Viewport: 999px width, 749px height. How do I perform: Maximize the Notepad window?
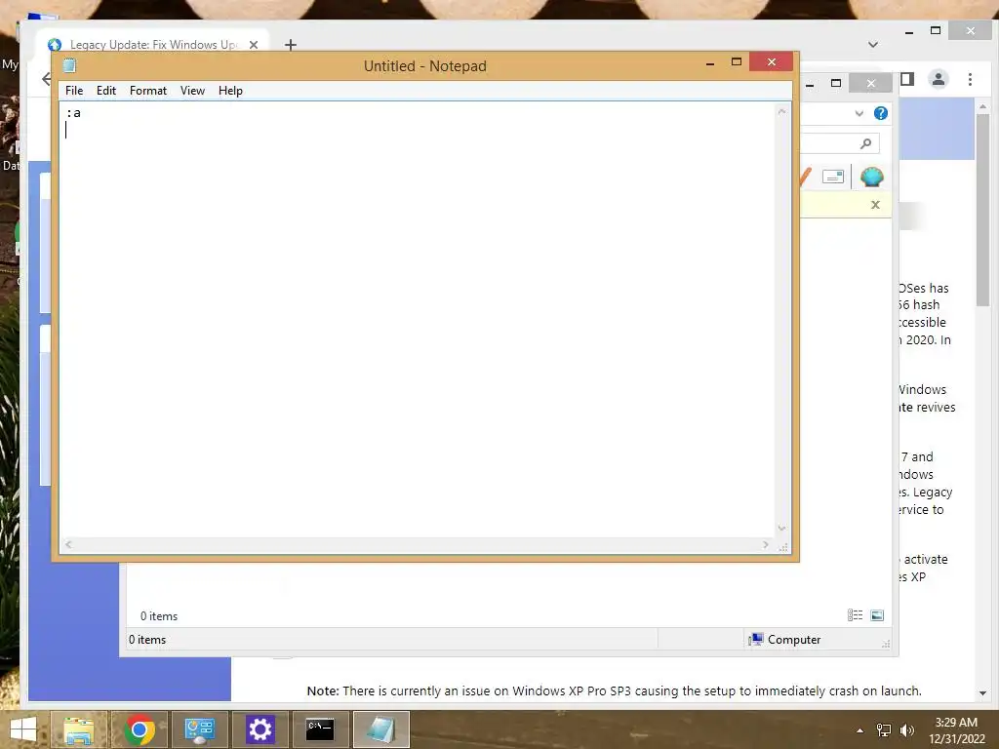point(737,61)
